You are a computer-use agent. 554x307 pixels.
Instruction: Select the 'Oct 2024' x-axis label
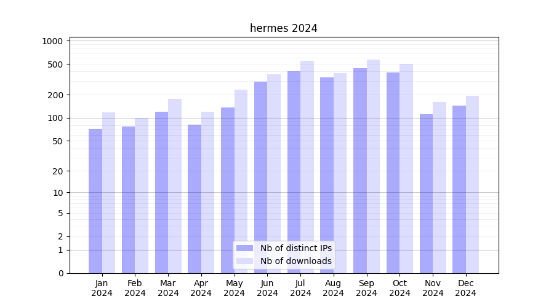click(x=399, y=288)
